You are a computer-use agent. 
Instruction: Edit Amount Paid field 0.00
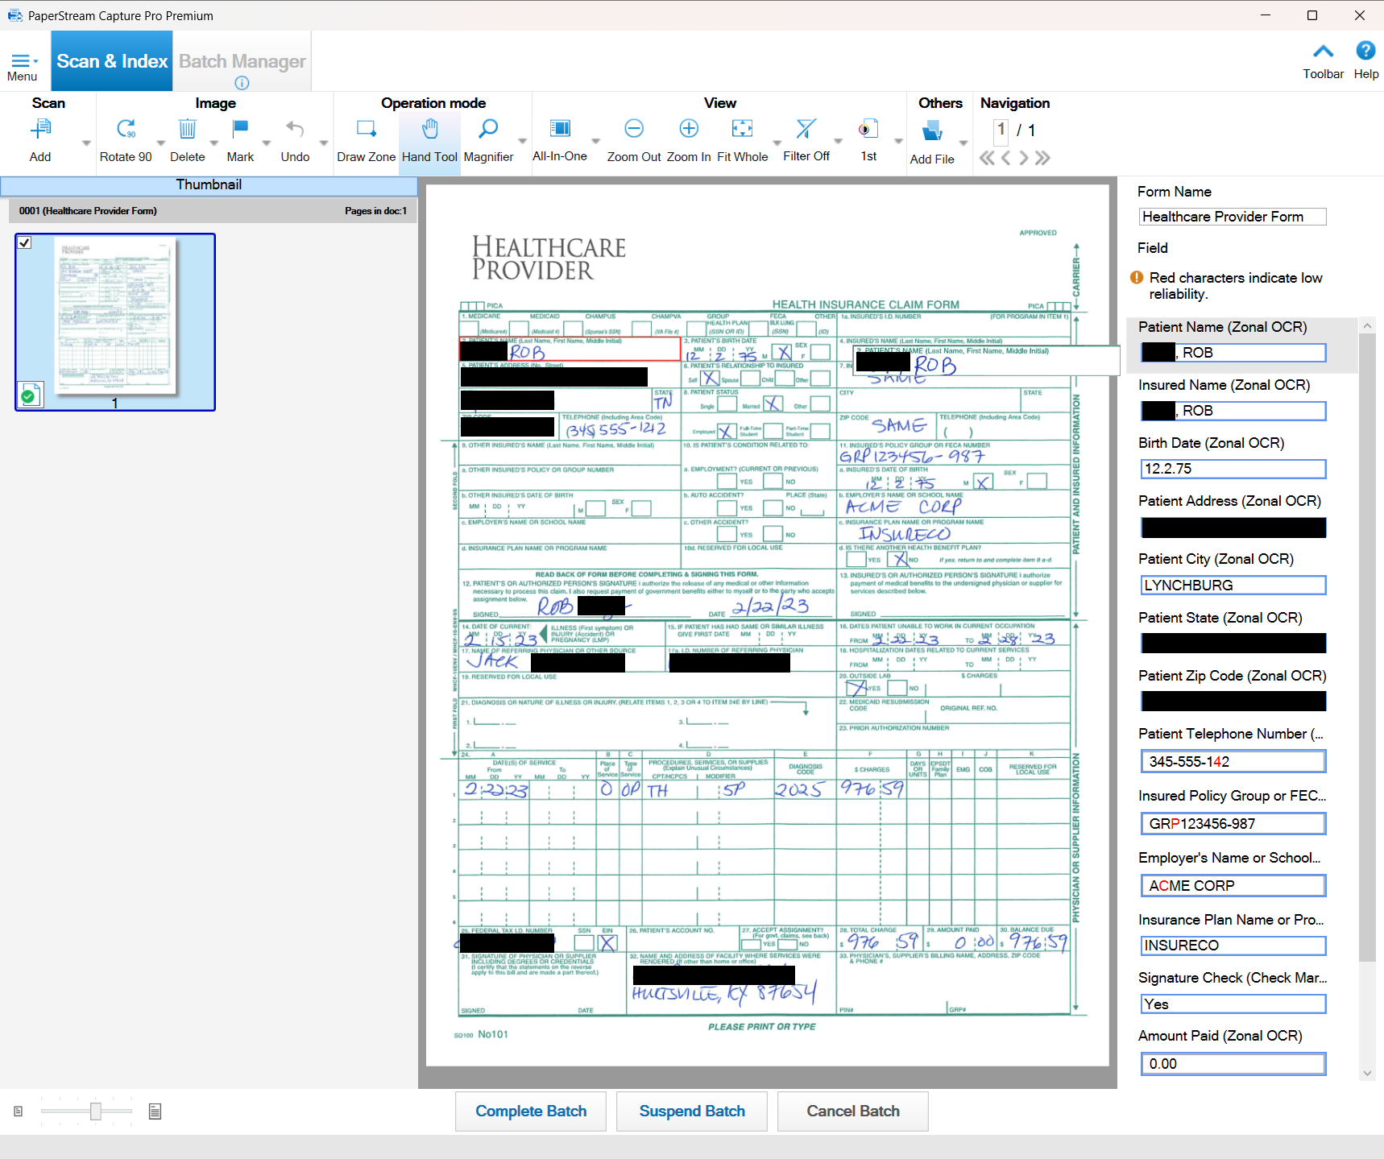pyautogui.click(x=1233, y=1064)
